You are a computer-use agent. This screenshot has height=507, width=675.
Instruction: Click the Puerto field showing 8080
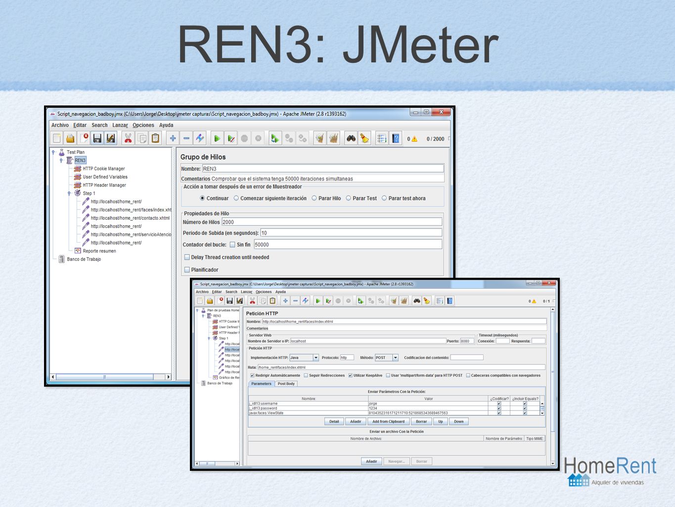point(467,341)
